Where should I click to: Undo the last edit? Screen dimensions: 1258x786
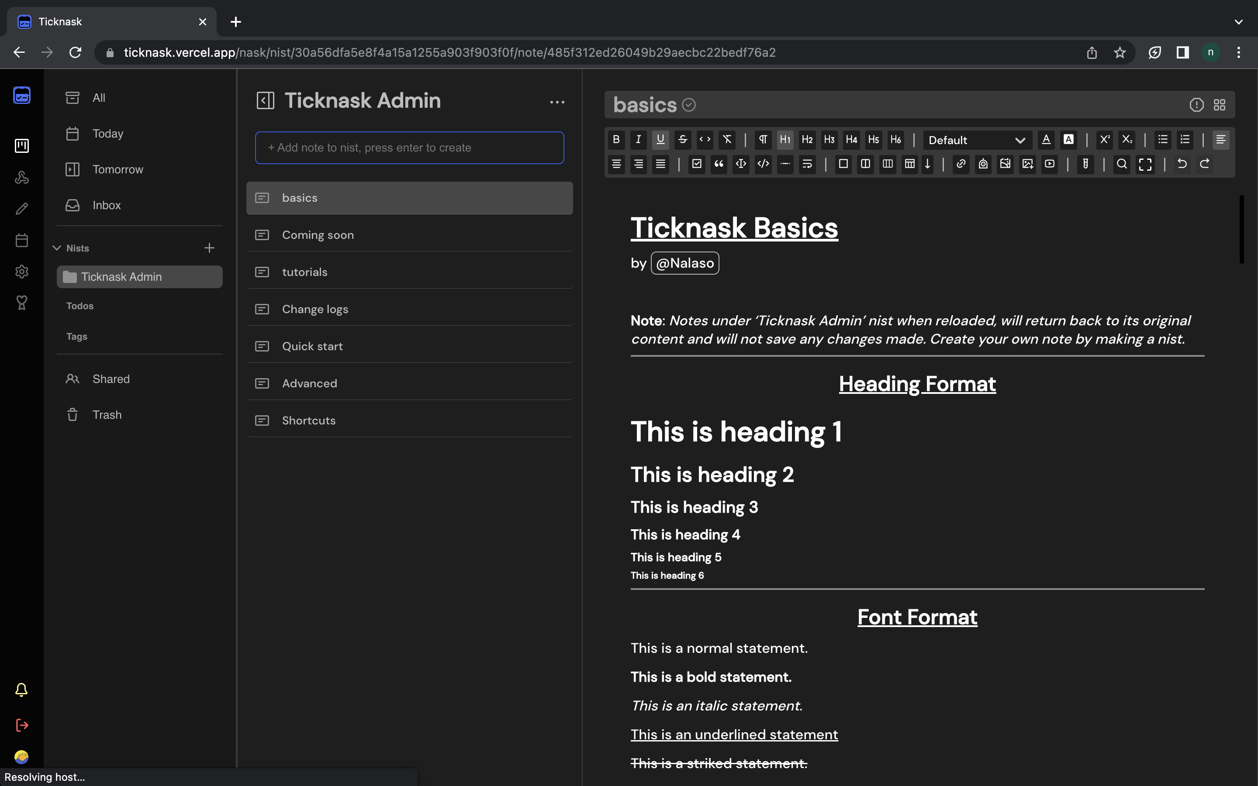coord(1182,164)
